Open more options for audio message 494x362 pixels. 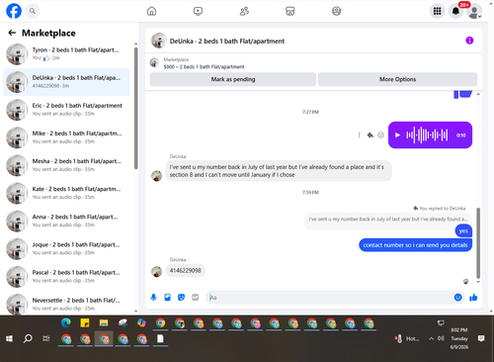point(359,136)
